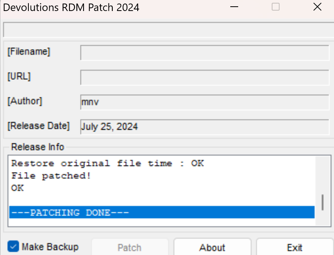334x255 pixels.
Task: Select the highlighted PATCHING DONE line
Action: (x=162, y=213)
